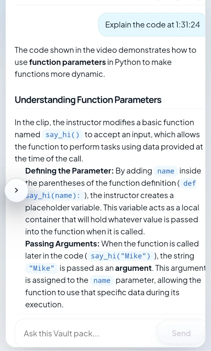Click the bold word 'argument'
The width and height of the screenshot is (211, 351).
(133, 268)
